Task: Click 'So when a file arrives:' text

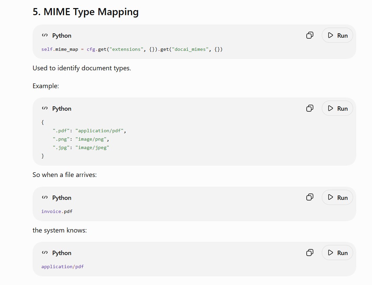Action: pos(65,175)
